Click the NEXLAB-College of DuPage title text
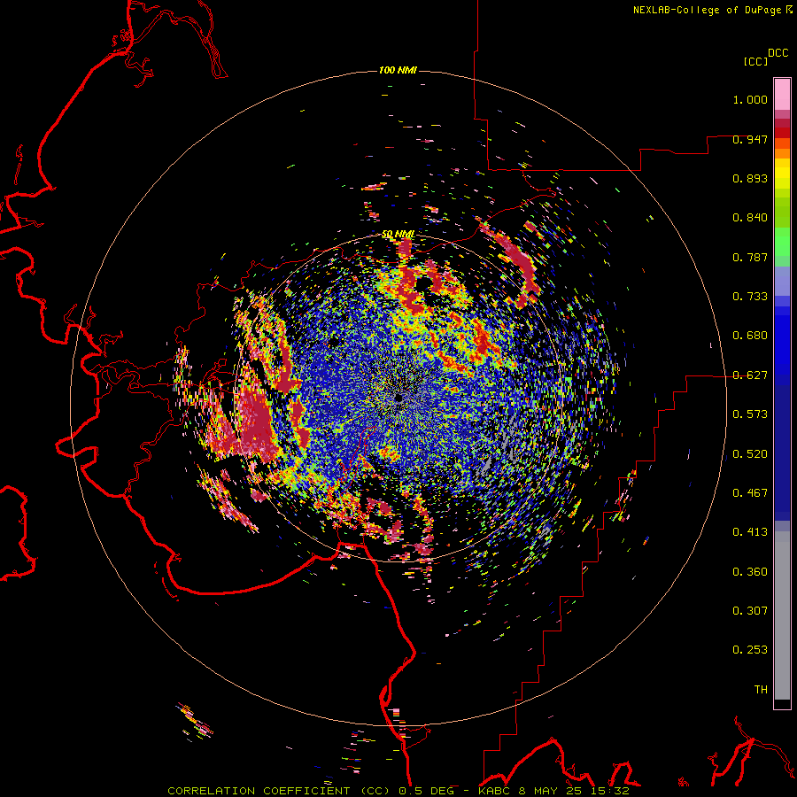Image resolution: width=797 pixels, height=797 pixels. 708,10
